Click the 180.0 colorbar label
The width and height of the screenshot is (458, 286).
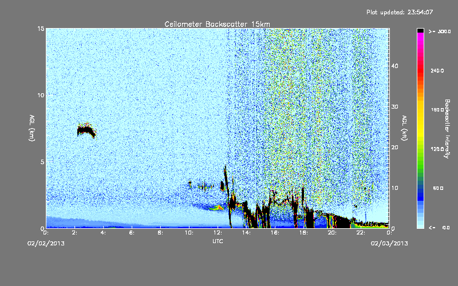coord(437,110)
